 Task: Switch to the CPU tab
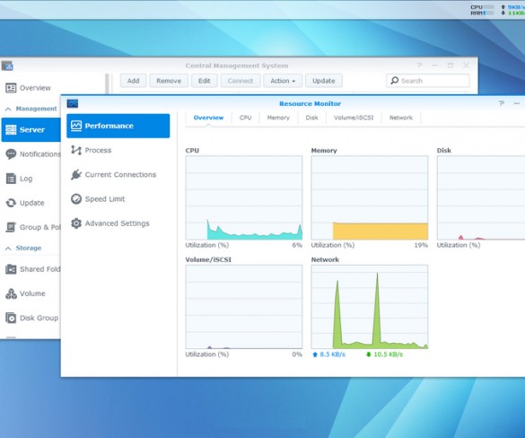pos(245,118)
